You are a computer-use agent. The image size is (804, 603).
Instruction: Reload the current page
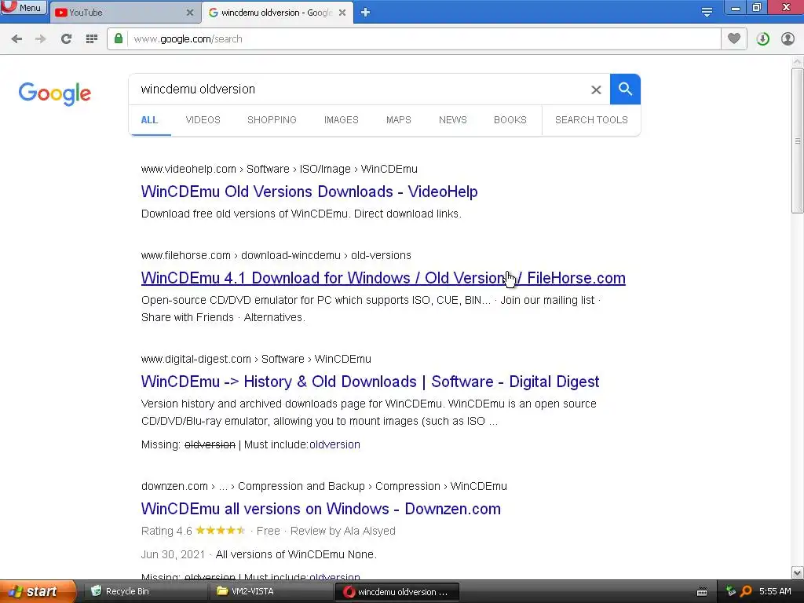pos(66,39)
